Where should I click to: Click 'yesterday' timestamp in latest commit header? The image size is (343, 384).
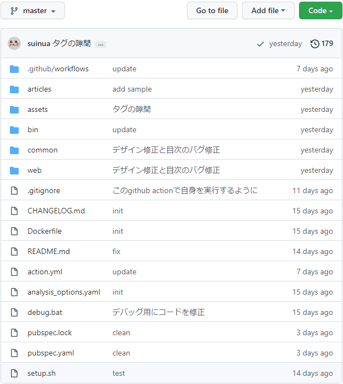286,44
